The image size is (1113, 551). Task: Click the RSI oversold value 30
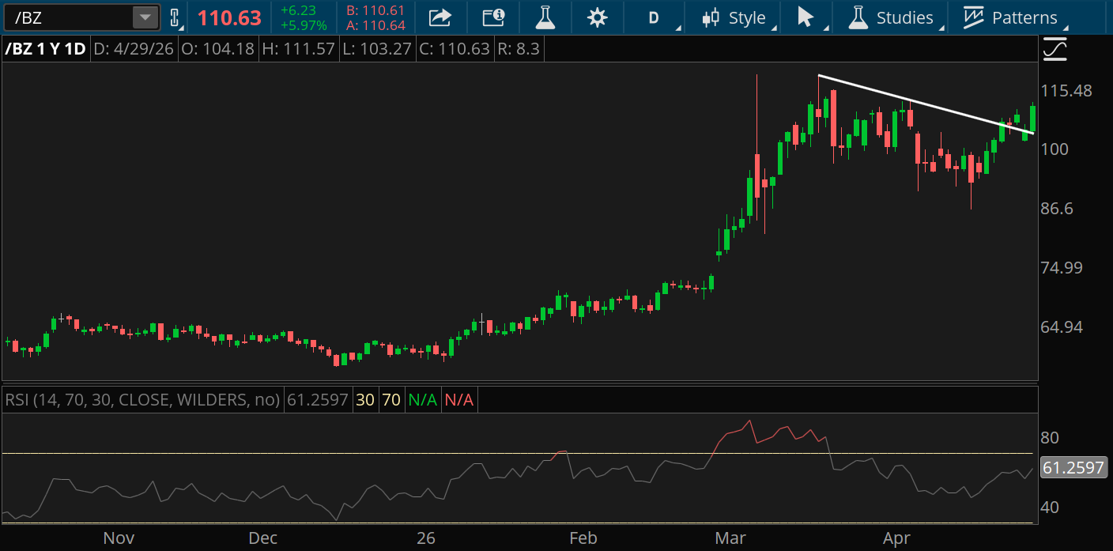coord(364,400)
